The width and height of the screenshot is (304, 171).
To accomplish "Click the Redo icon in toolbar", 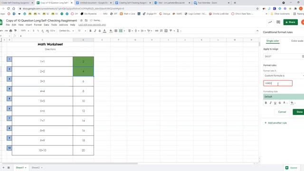I will [x=6, y=31].
